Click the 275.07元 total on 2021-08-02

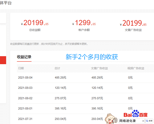[60, 98]
